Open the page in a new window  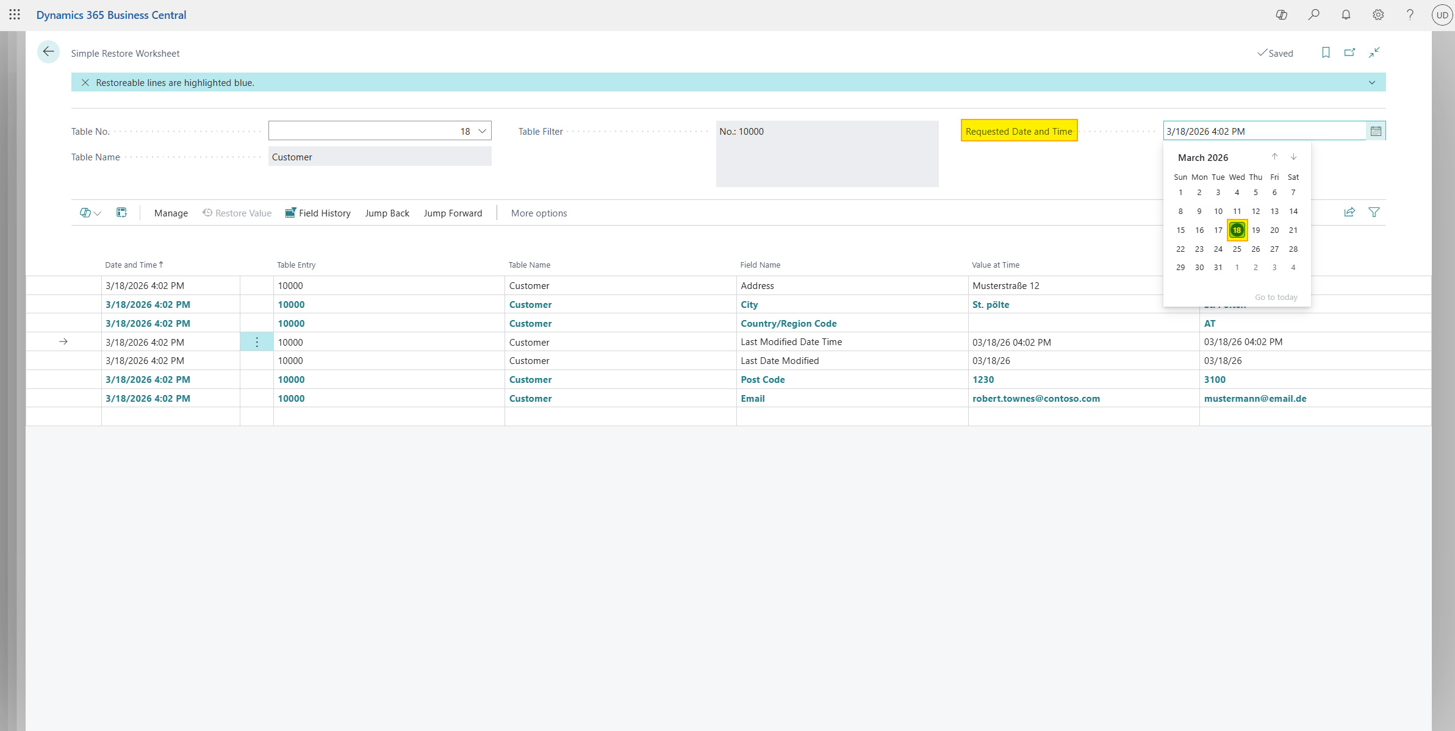point(1349,52)
